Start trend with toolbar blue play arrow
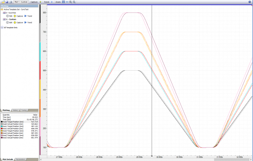 [52, 2]
